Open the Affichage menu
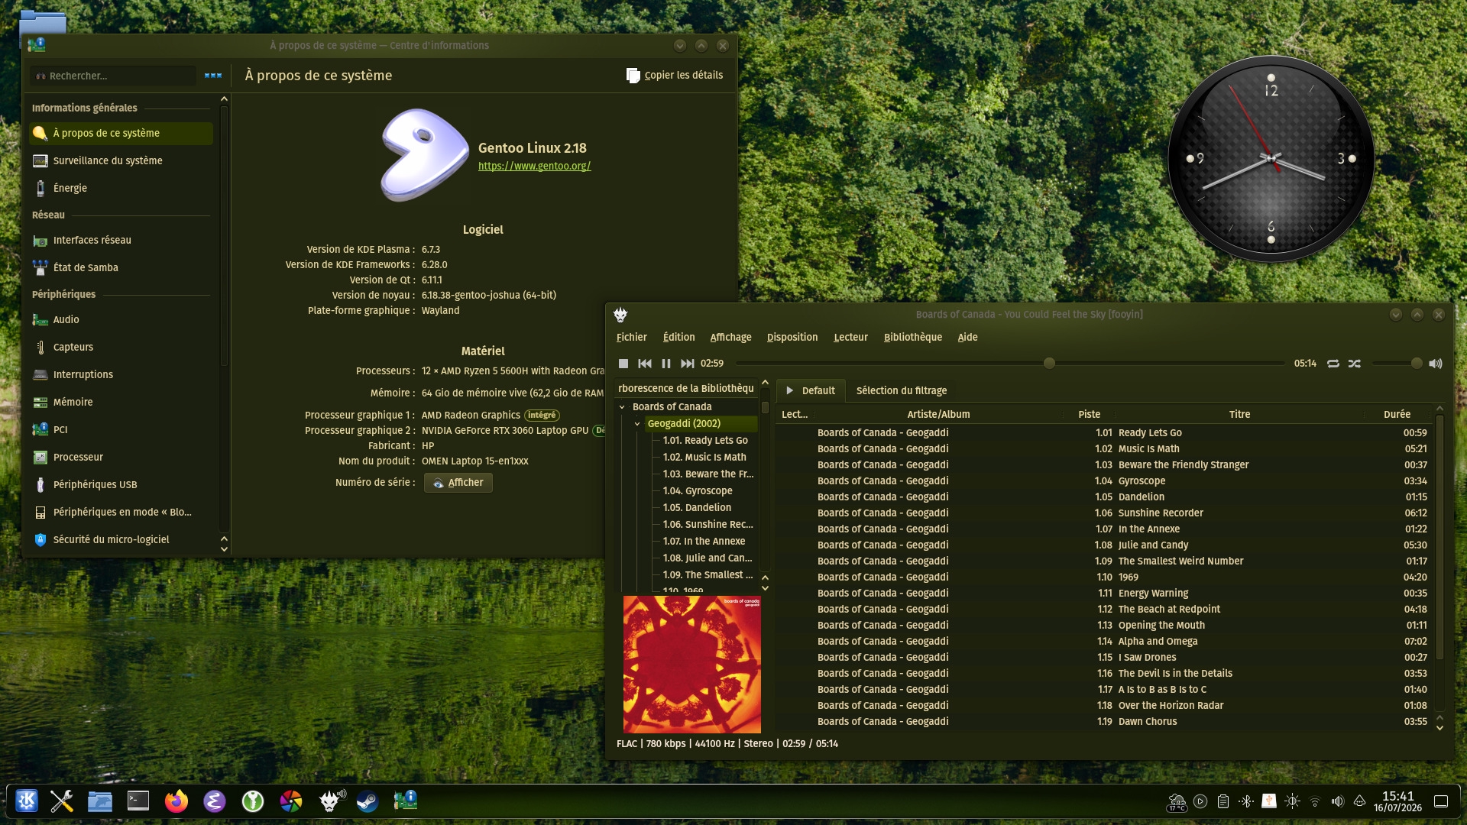 click(x=731, y=337)
